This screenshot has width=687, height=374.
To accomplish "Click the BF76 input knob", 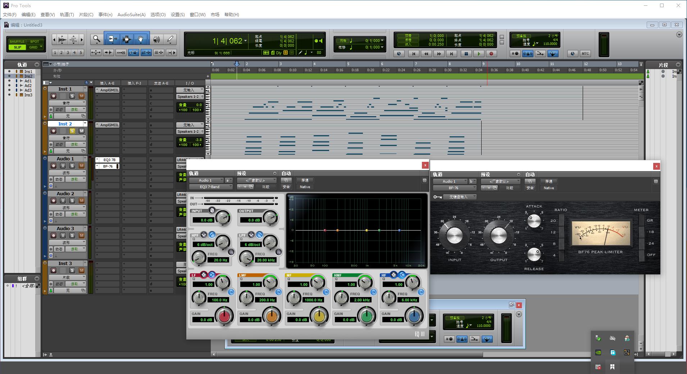I will [x=455, y=236].
